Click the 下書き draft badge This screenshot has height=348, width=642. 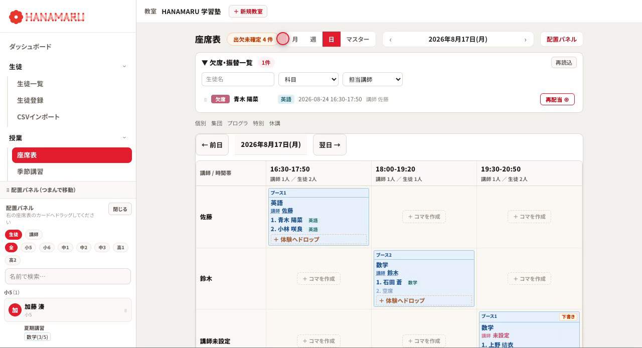(x=568, y=317)
